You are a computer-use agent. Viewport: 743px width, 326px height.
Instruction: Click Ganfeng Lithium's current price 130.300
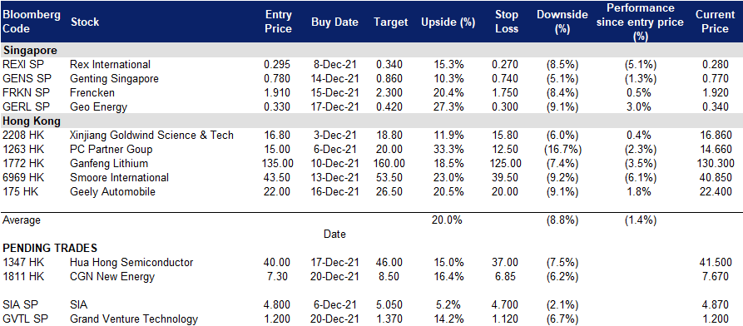click(x=715, y=164)
